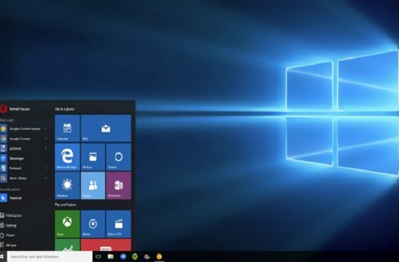Expand Google Chrome Canary jump list arrow

point(46,129)
